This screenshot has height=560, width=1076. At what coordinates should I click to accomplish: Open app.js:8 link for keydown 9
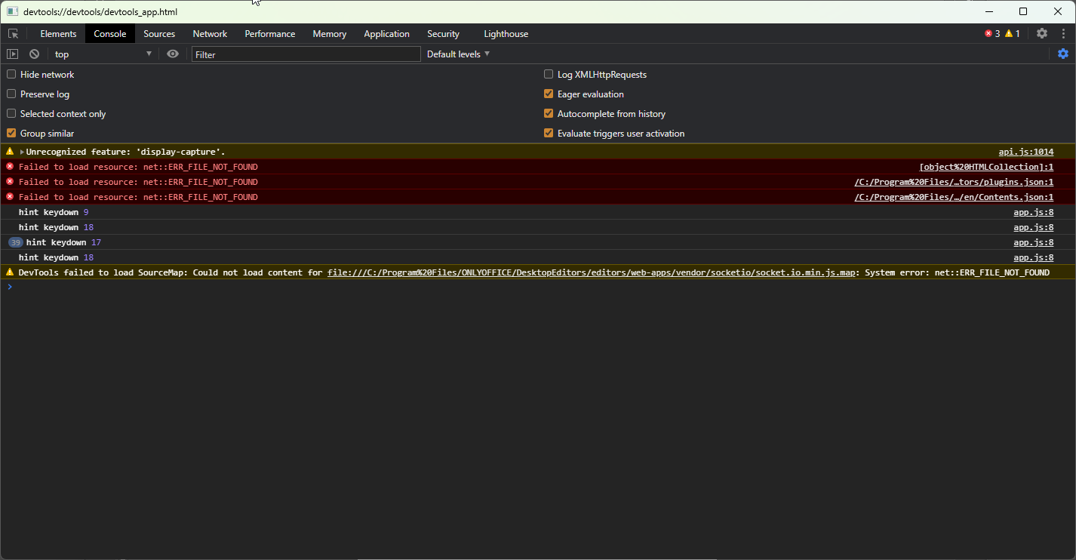1034,212
